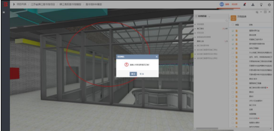Check the 施工日志 document checkbox

233,105
